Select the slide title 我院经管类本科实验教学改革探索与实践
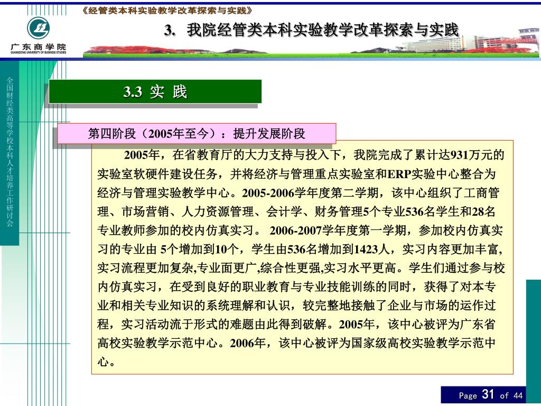This screenshot has width=541, height=406. 323,30
